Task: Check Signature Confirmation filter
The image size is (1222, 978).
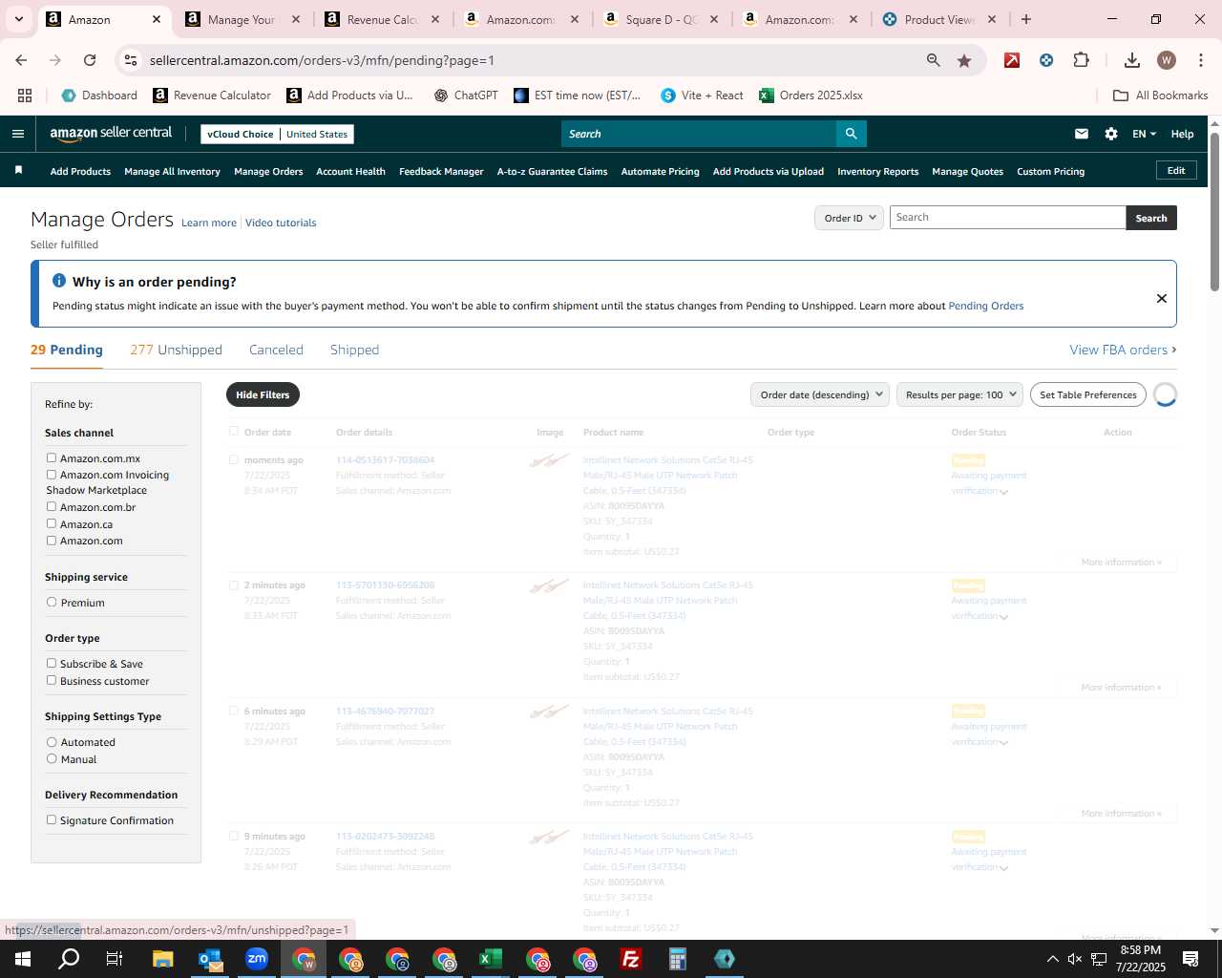Action: [x=52, y=819]
